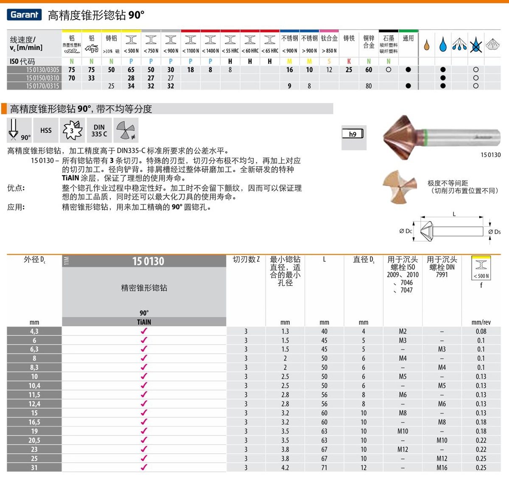Click the 90° countersink angle icon
509x480 pixels.
pos(20,130)
